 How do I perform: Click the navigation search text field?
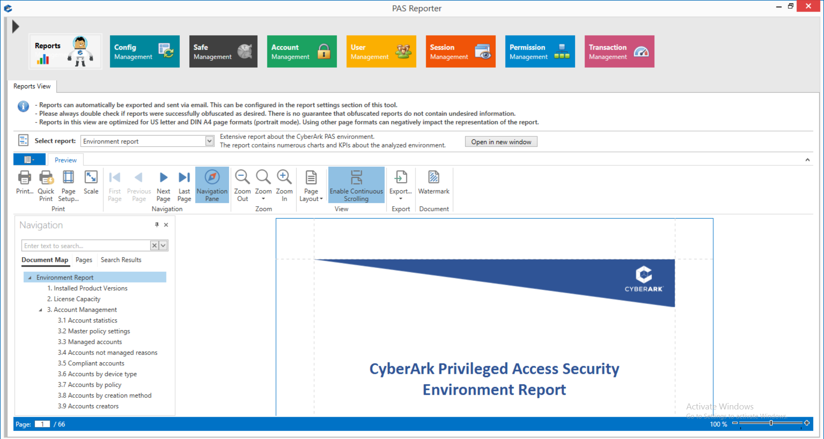point(86,246)
